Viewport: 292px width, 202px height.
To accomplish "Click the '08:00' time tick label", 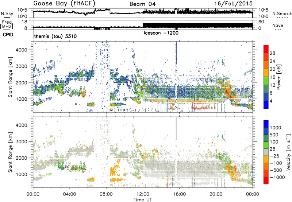I will point(106,194).
